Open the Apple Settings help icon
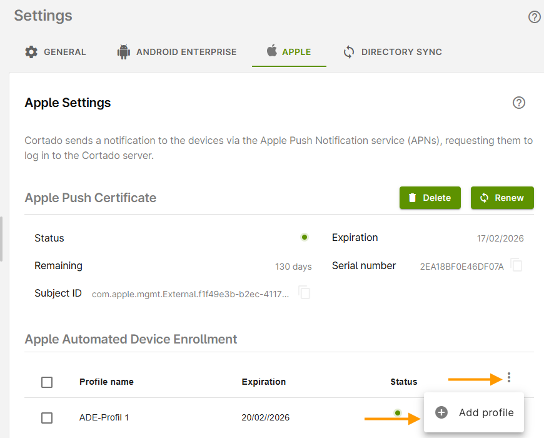 (518, 103)
